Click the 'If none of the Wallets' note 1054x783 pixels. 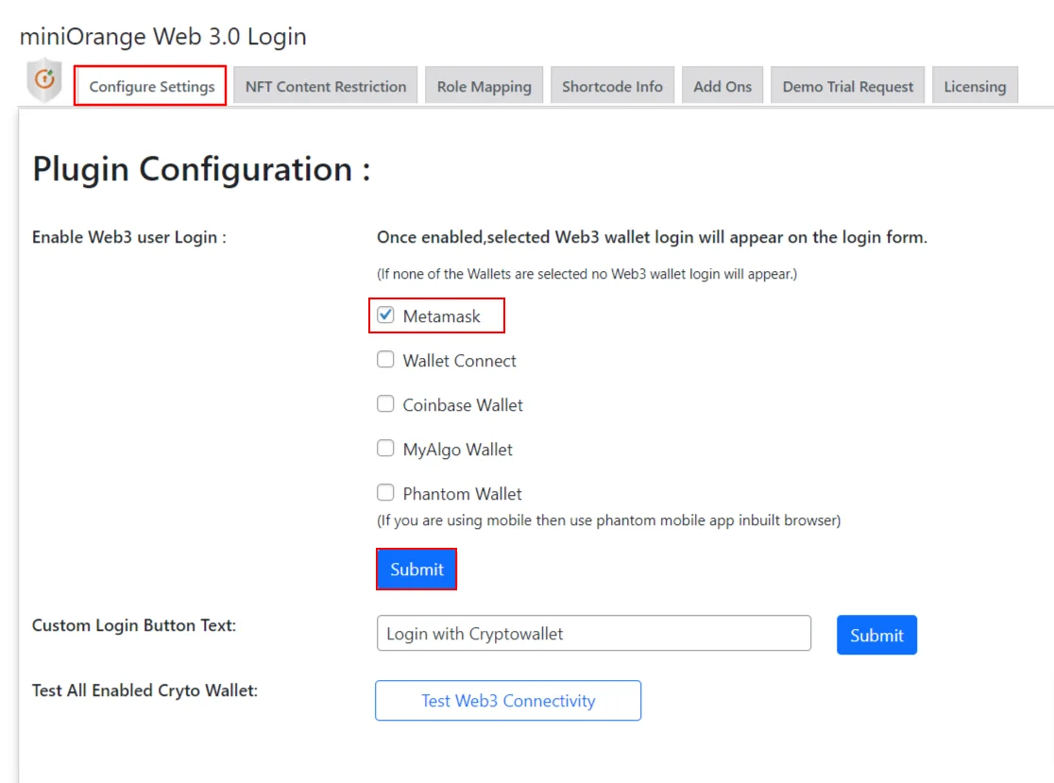click(x=586, y=274)
